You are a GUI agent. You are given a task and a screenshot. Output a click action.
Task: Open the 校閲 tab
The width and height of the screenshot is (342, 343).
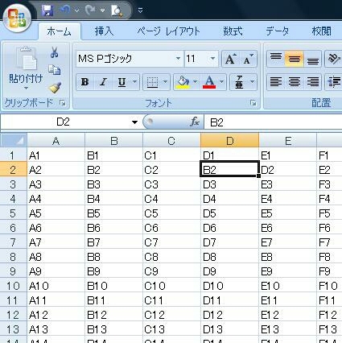coord(321,31)
